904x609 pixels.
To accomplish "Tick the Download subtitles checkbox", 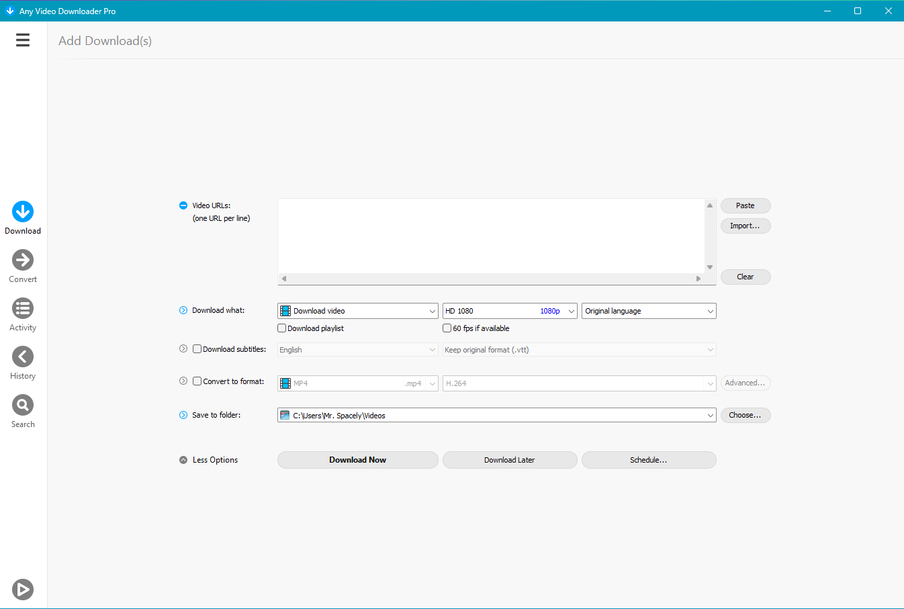I will tap(197, 349).
